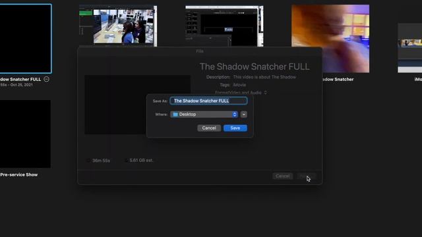This screenshot has width=422, height=237.
Task: Open the Where Desktop location dropdown
Action: pos(204,115)
